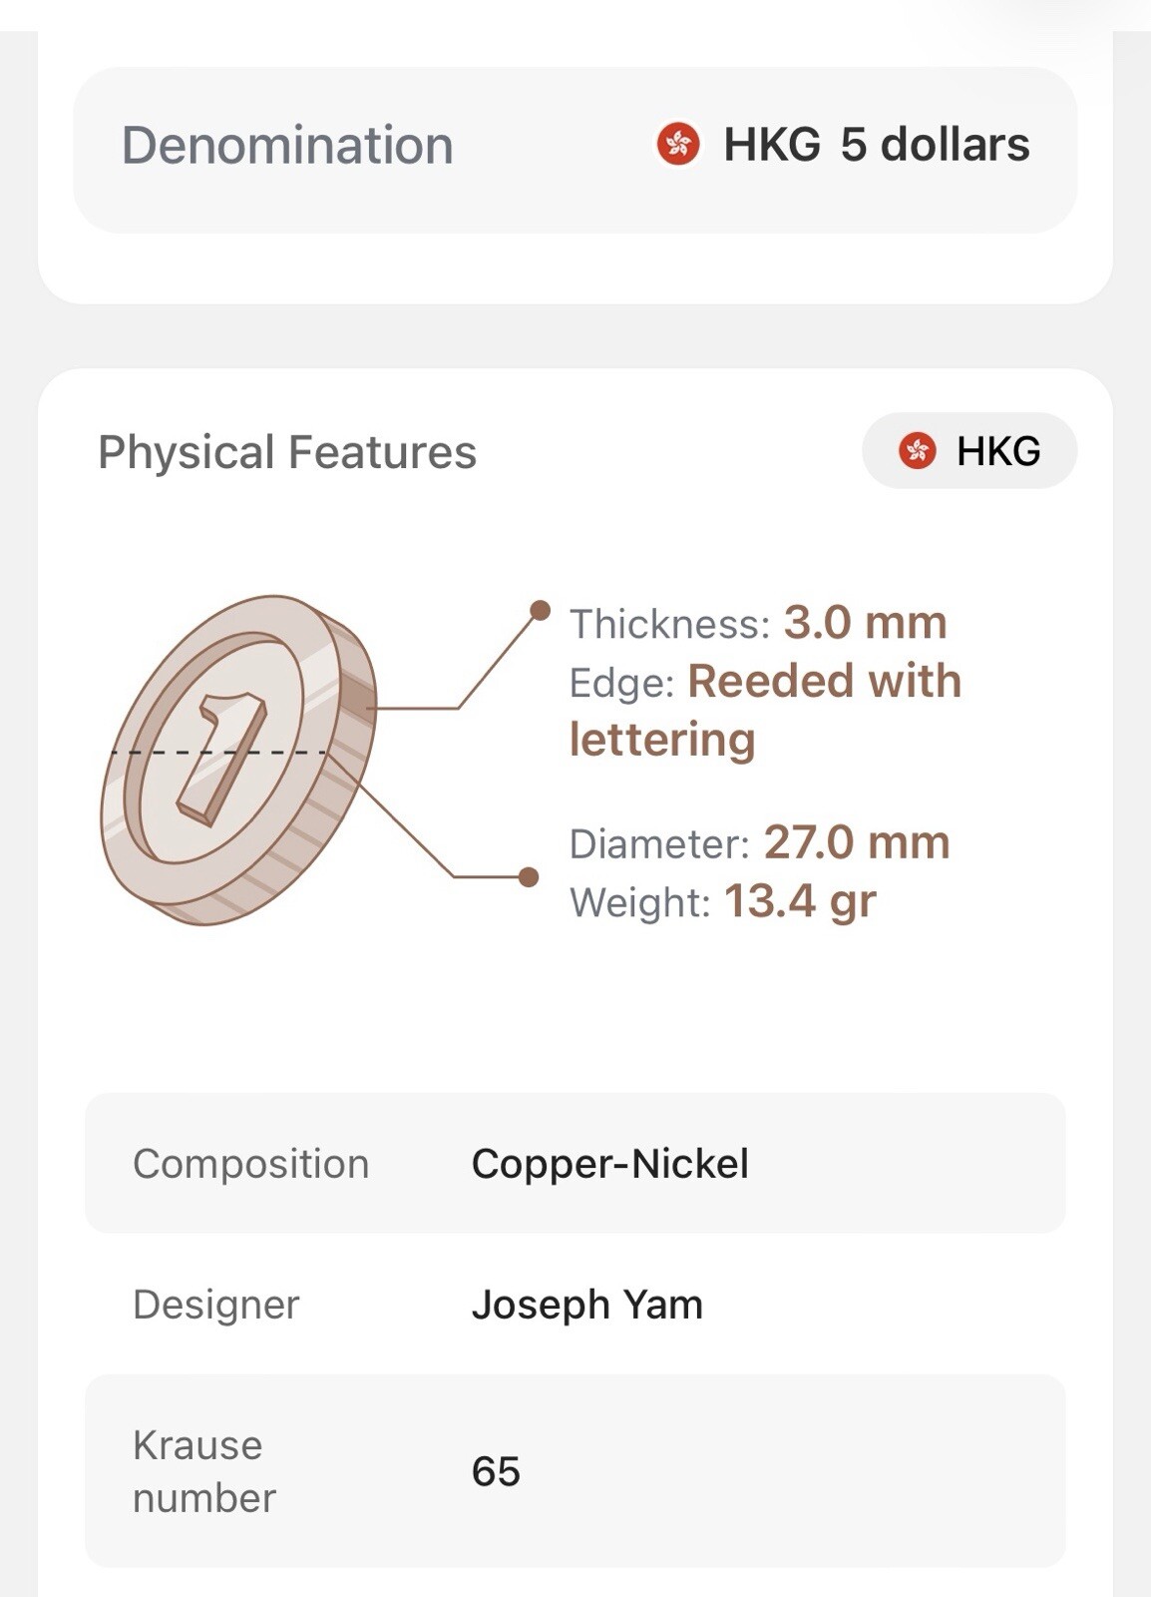Tap the thickness callout dot marker
The image size is (1151, 1597).
point(540,610)
